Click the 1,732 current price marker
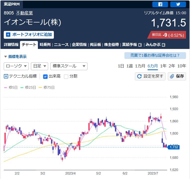Image resolution: width=190 pixels, height=179 pixels. (x=174, y=147)
